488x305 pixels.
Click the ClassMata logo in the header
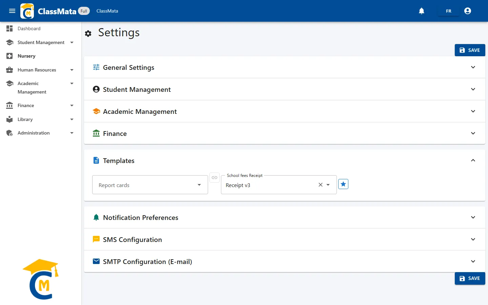point(27,11)
